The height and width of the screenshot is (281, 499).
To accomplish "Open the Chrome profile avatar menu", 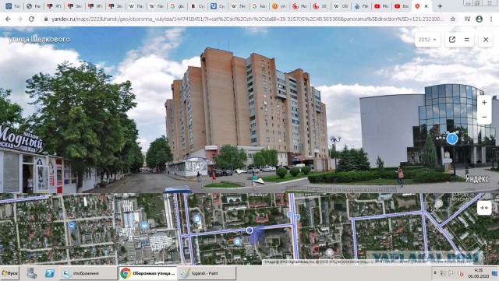I will [479, 19].
